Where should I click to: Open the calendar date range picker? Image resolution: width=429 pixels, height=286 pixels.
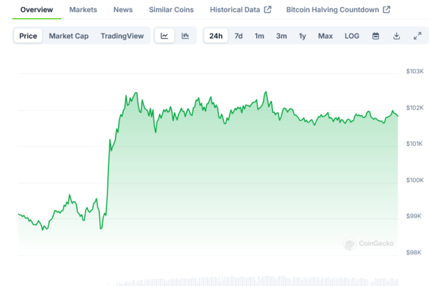point(375,36)
